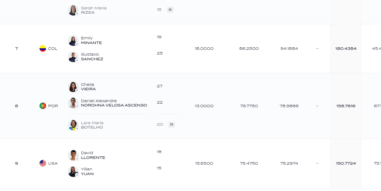Image resolution: width=381 pixels, height=191 pixels.
Task: Click Gustavo Sanchez's profile avatar
Action: click(x=73, y=57)
